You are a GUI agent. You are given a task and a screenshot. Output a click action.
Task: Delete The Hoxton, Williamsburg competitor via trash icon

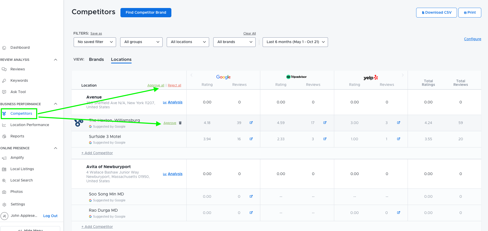click(x=180, y=123)
